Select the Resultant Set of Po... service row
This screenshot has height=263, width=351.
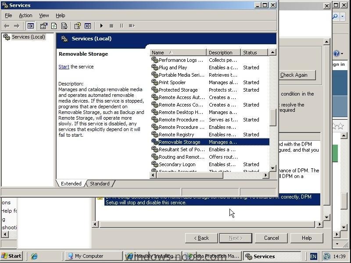click(210, 149)
